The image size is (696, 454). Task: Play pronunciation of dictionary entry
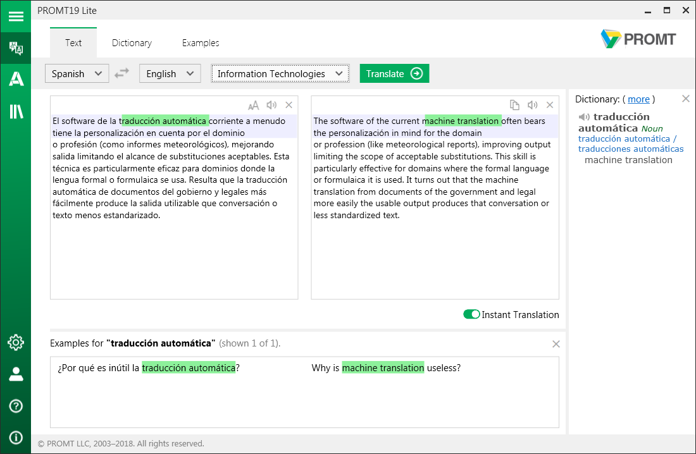[x=584, y=117]
